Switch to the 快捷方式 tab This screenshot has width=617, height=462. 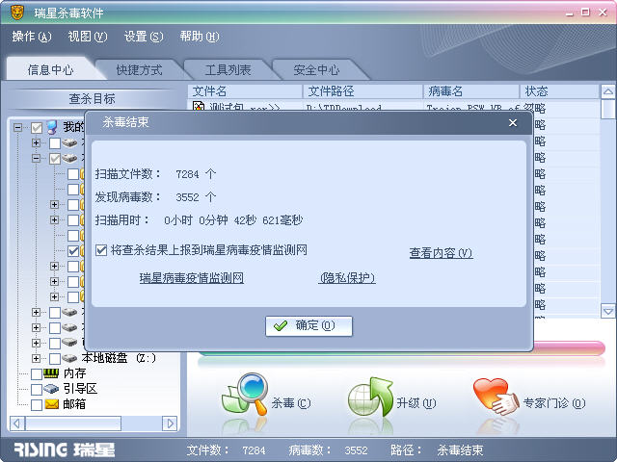(139, 70)
